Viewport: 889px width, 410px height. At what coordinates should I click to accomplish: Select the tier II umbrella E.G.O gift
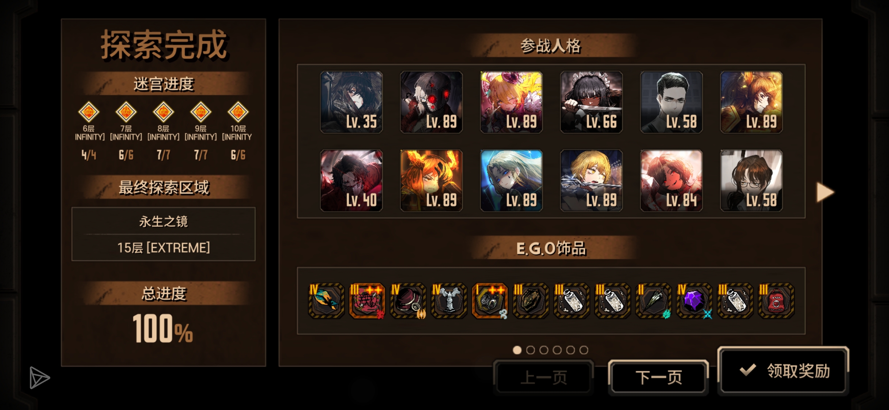pyautogui.click(x=653, y=301)
